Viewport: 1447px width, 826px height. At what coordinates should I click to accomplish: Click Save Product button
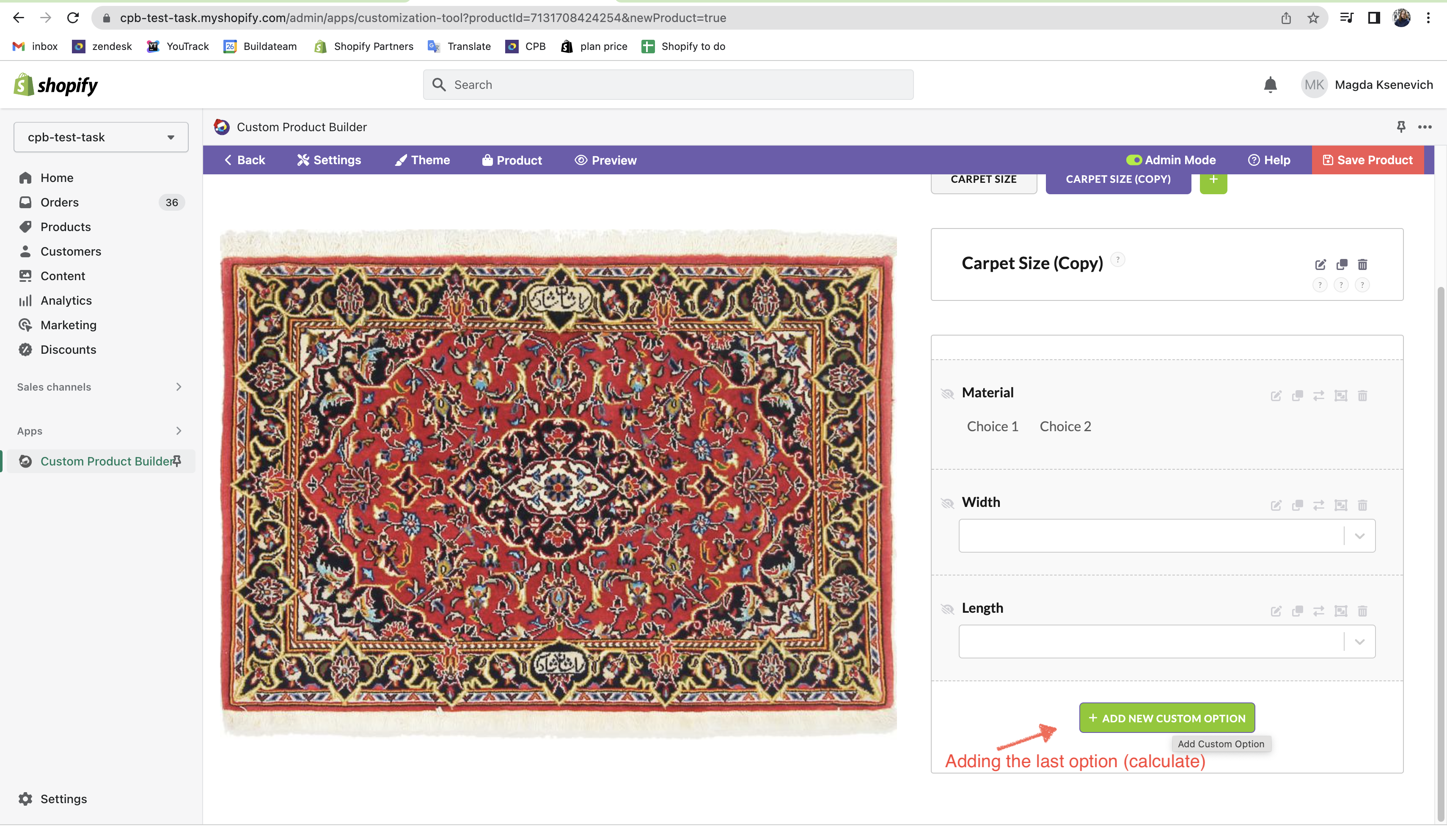coord(1367,160)
